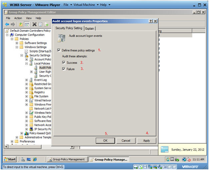
Task: Open the editor's Help menu
Action: (38, 18)
